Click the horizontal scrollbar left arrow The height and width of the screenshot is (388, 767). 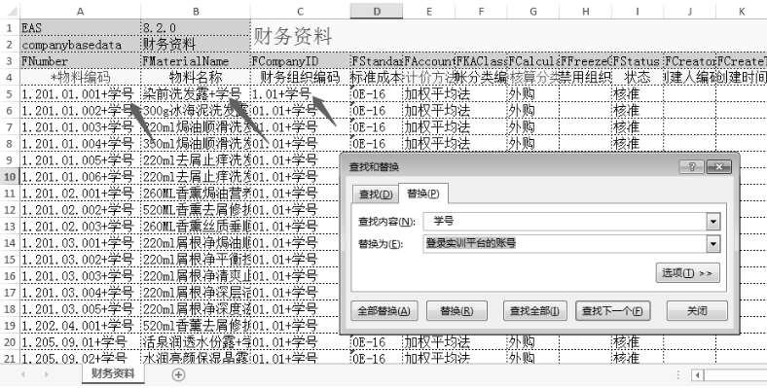[697, 375]
